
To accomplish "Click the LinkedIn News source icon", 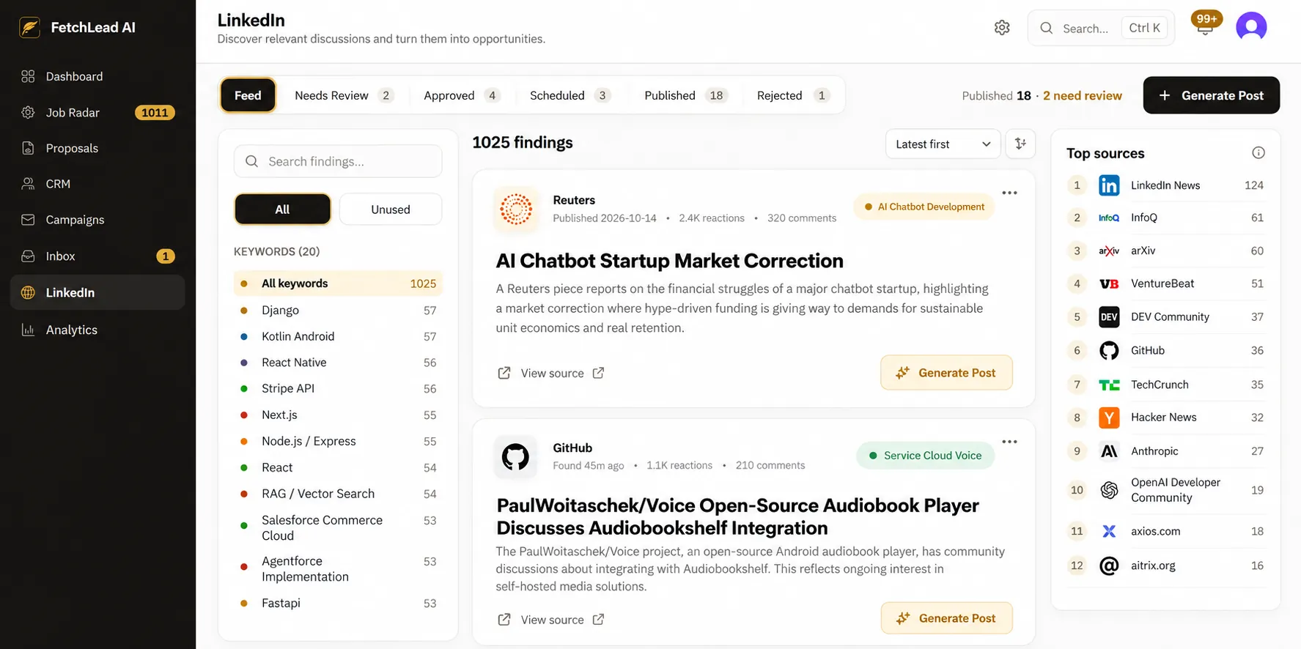I will [1109, 185].
